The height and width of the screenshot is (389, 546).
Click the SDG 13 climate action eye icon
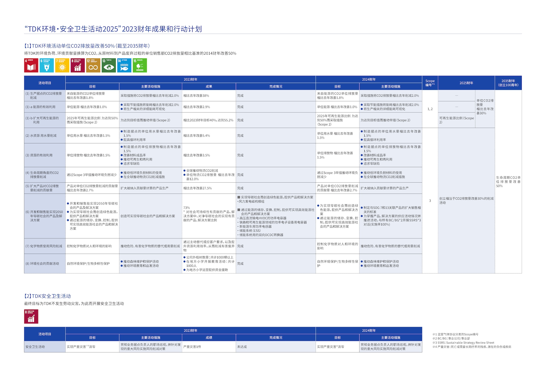click(109, 65)
